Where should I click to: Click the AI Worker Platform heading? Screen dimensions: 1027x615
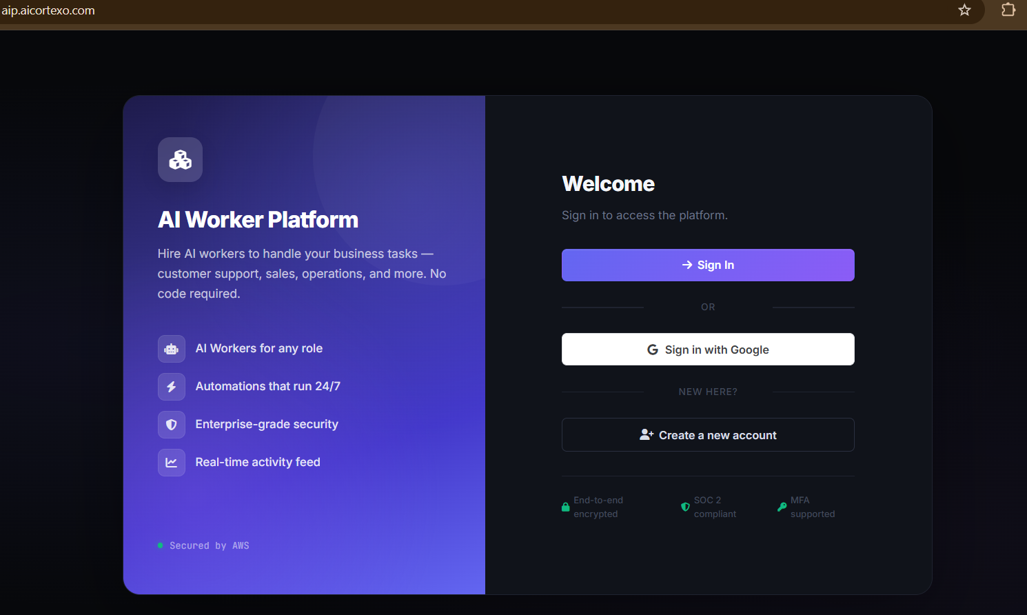pyautogui.click(x=258, y=219)
